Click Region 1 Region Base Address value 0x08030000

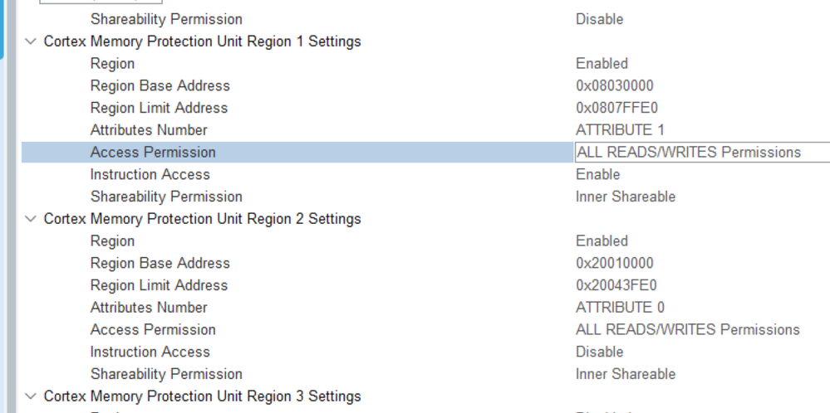614,85
